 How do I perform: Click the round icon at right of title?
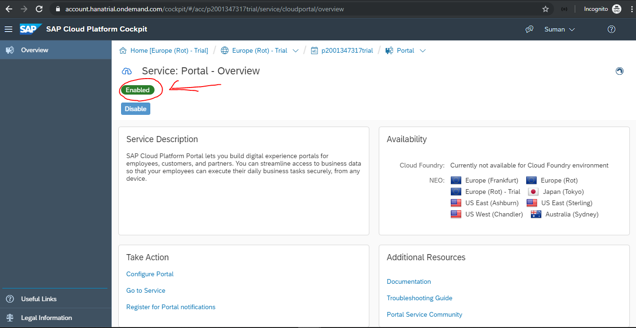coord(620,71)
